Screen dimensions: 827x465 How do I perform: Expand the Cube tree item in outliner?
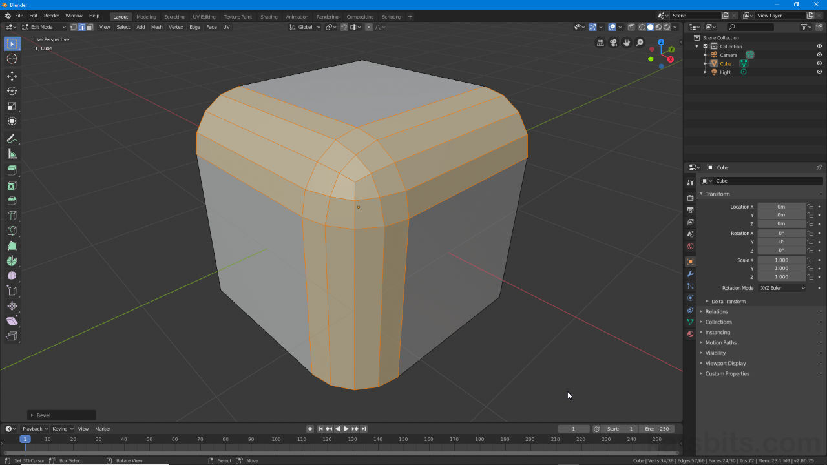coord(706,63)
